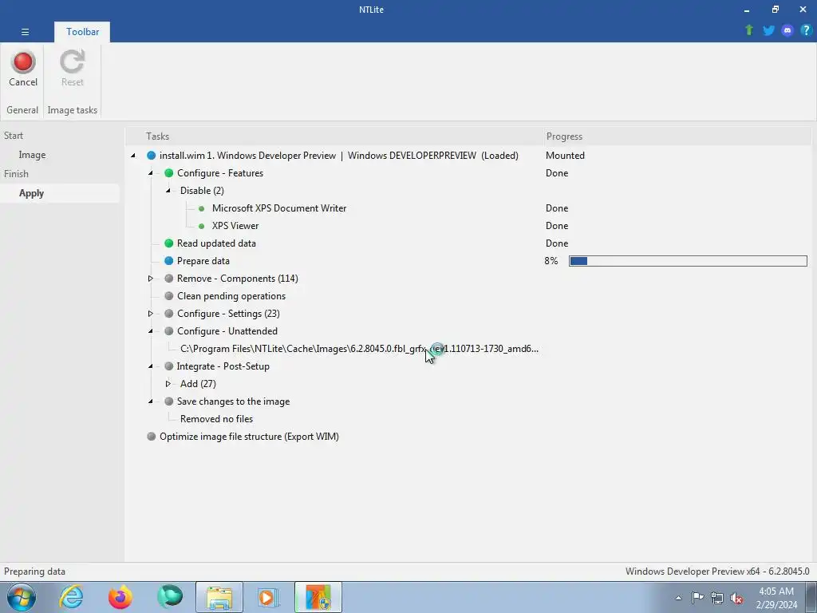The image size is (817, 613).
Task: Open the Twitter bird icon
Action: tap(768, 30)
